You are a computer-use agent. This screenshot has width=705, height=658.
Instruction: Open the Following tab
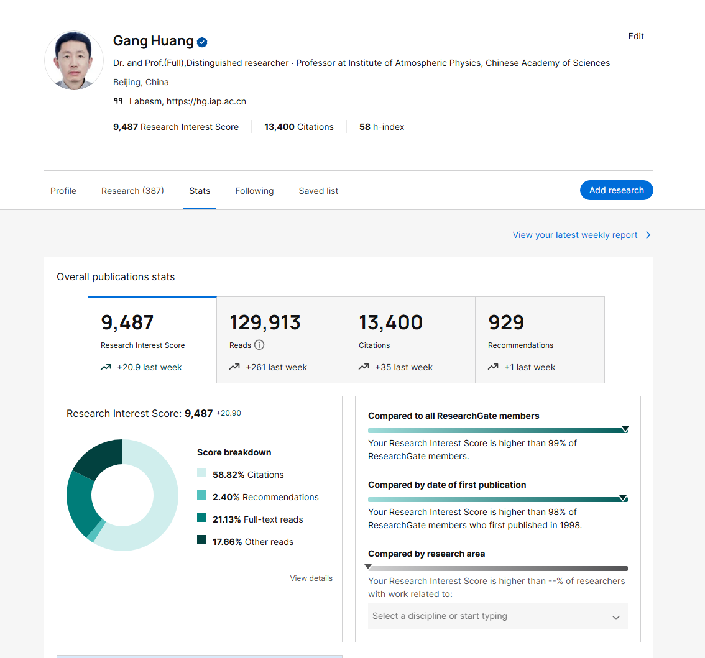(254, 191)
